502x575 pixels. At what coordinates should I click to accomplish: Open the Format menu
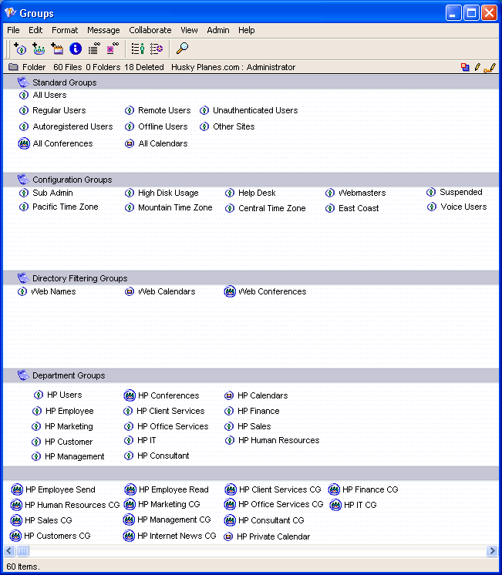pos(65,30)
